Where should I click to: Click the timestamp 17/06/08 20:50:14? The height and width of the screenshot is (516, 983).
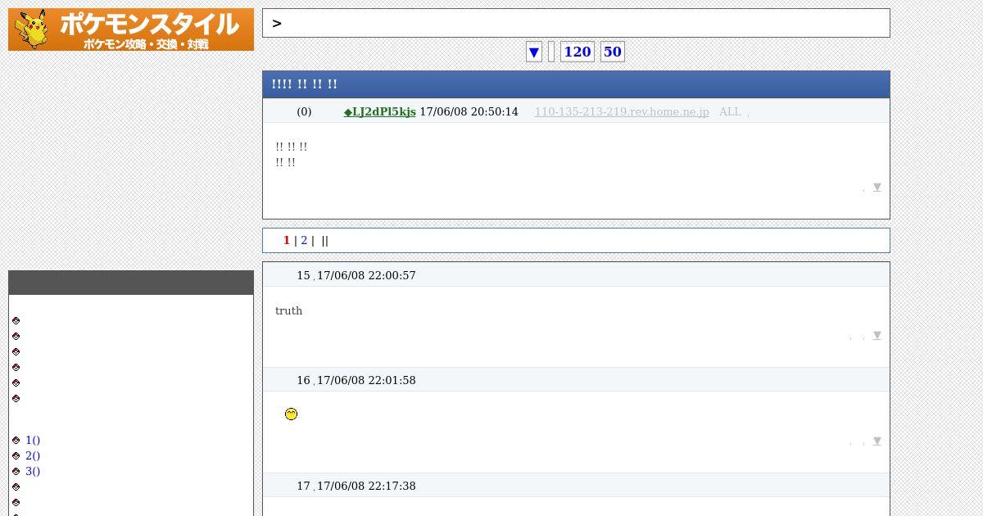(x=469, y=112)
